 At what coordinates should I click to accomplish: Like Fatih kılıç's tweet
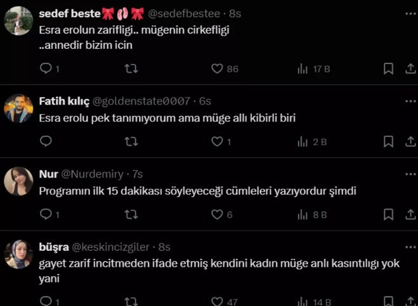218,141
